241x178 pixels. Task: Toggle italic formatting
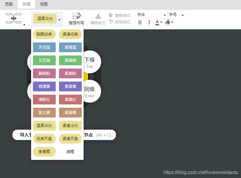[149, 23]
